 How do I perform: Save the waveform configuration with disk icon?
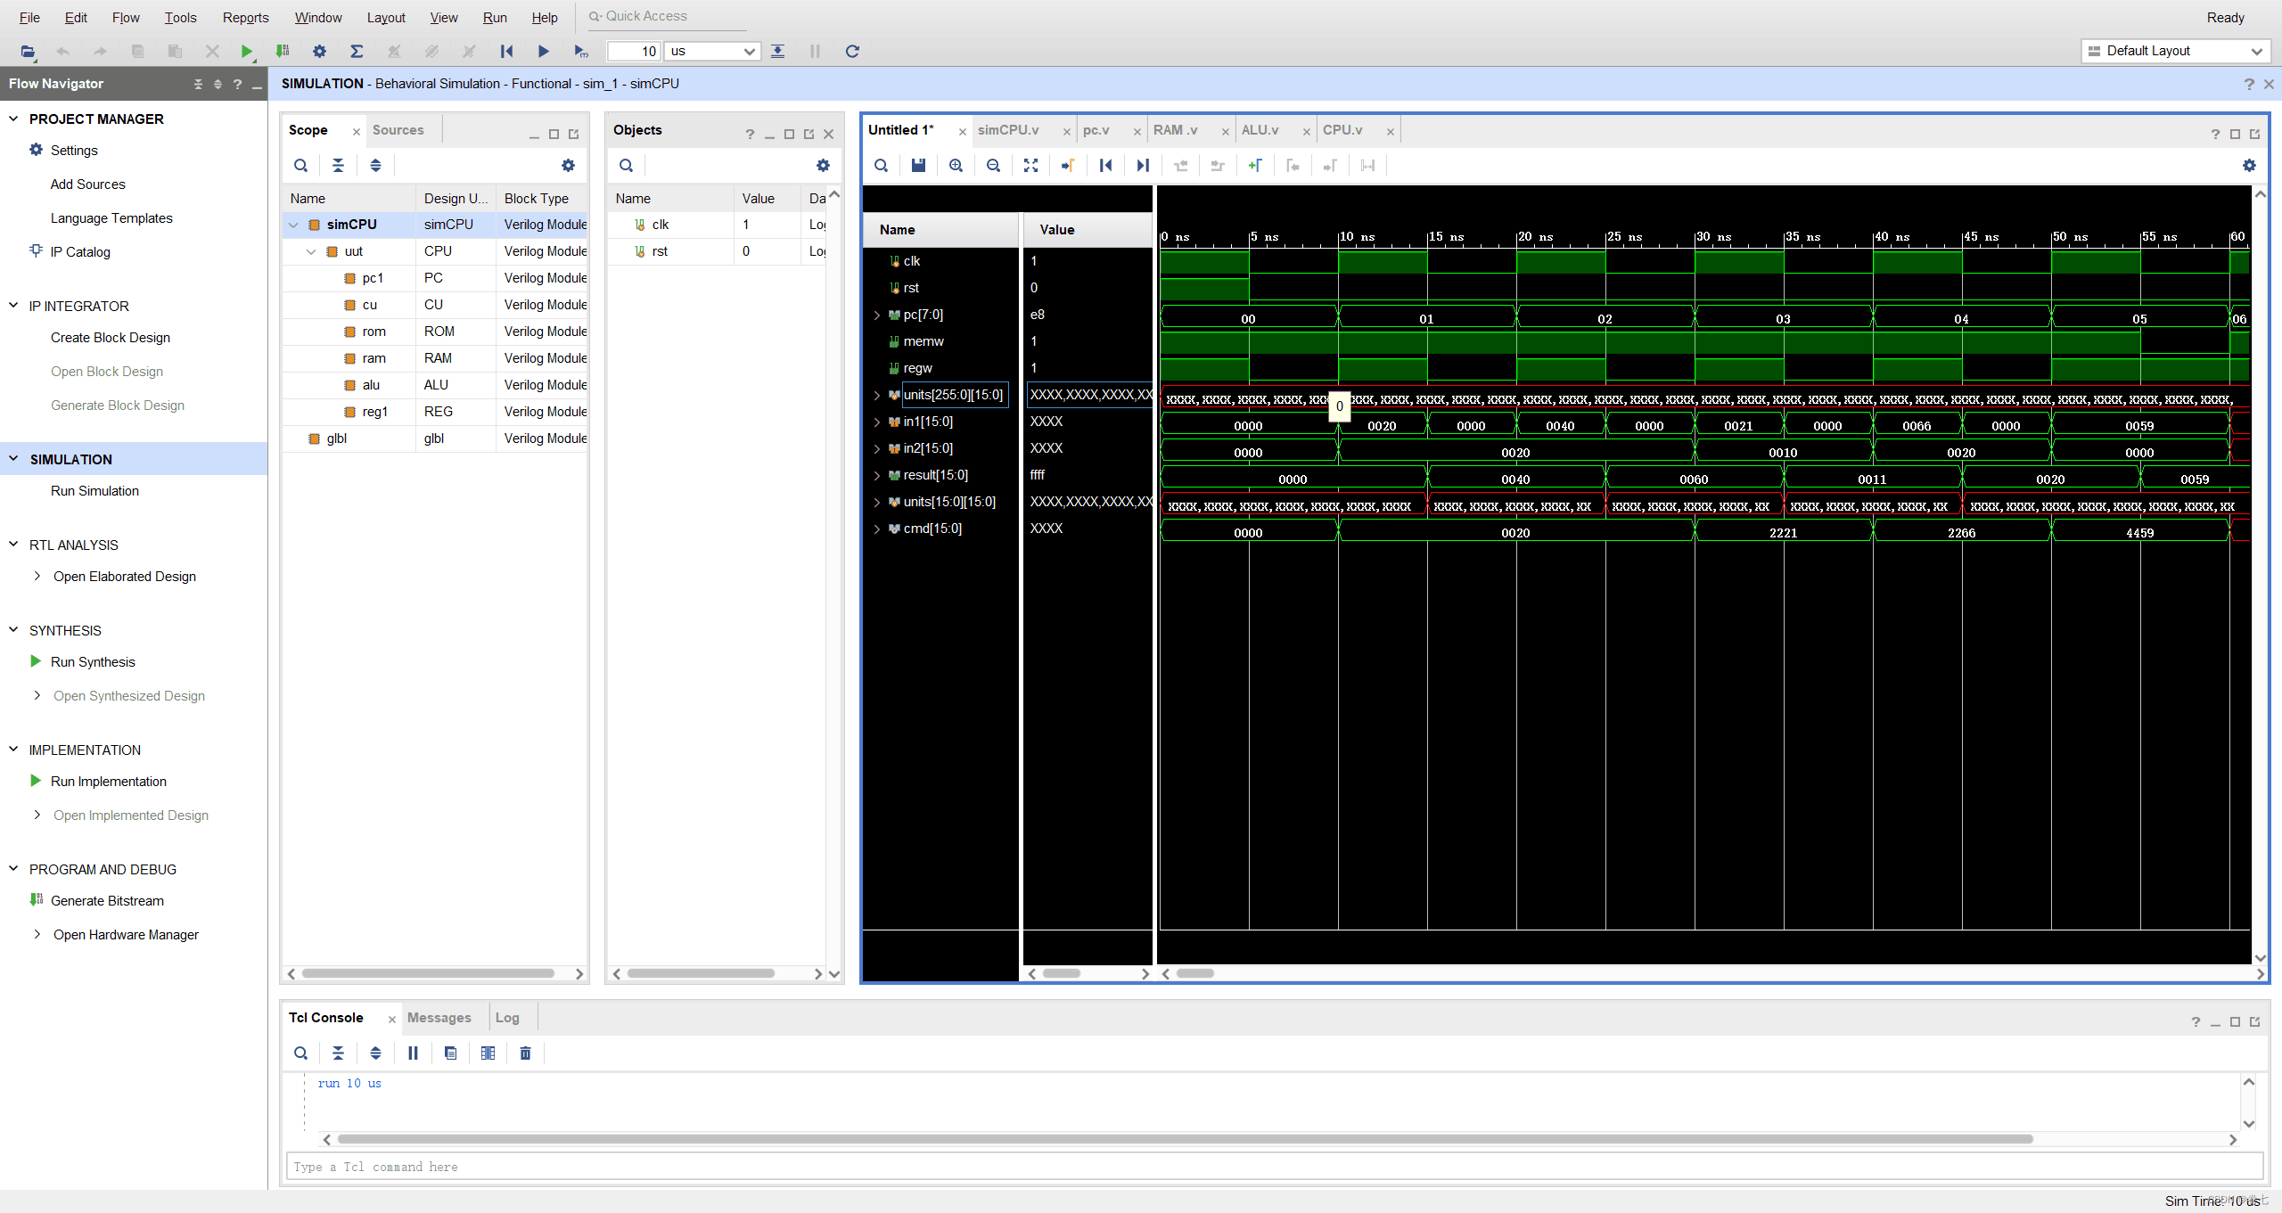(x=918, y=166)
